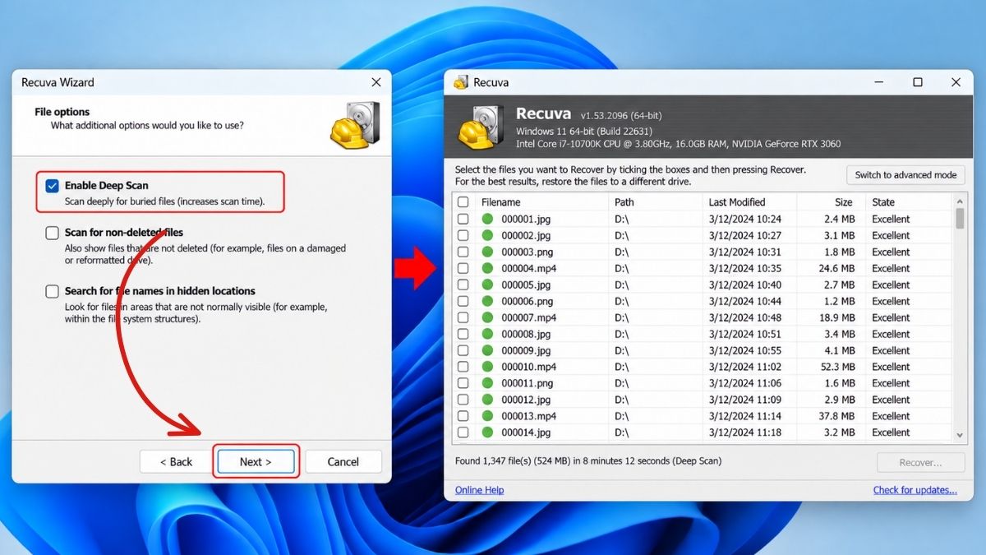Click the 24.6 MB size value

click(836, 268)
